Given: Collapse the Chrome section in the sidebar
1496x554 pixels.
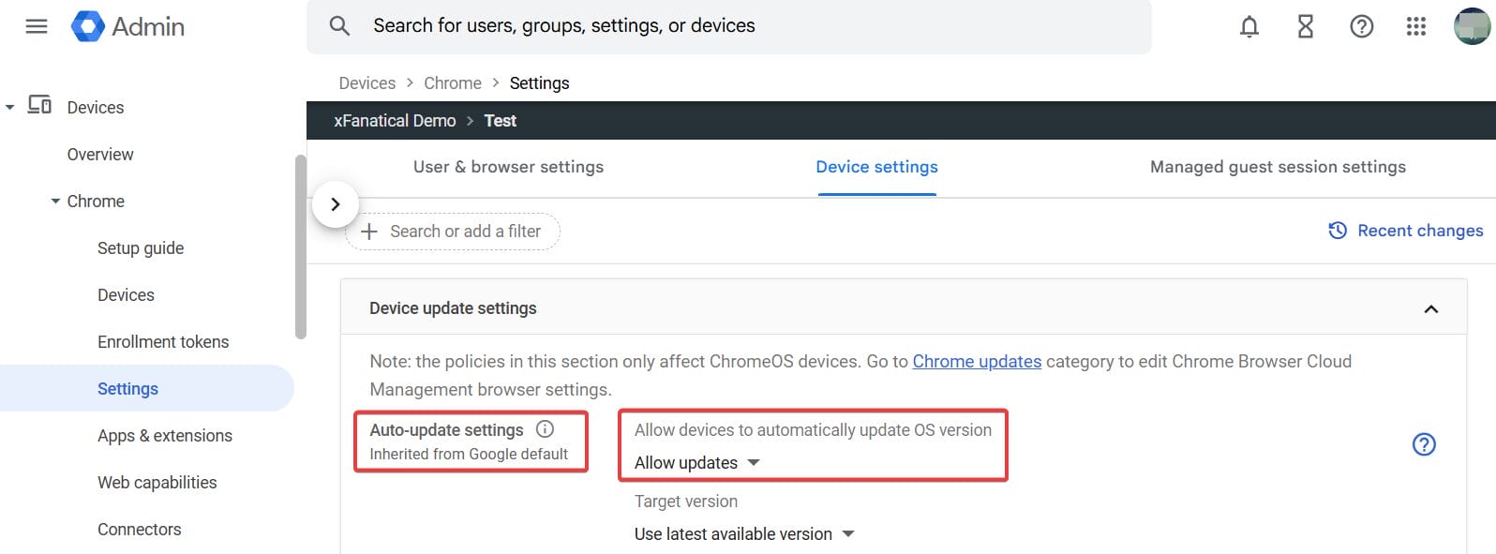Looking at the screenshot, I should 54,201.
